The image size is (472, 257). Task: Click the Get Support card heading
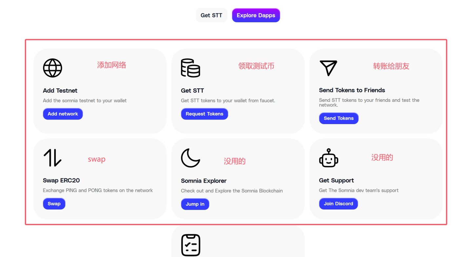pyautogui.click(x=336, y=180)
